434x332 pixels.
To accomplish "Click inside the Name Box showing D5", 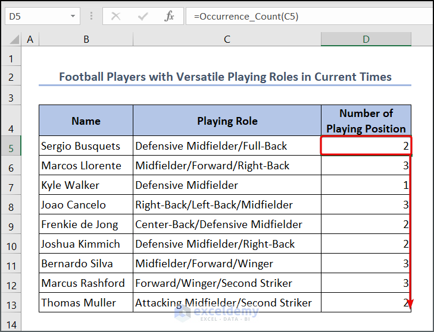I will click(x=35, y=17).
